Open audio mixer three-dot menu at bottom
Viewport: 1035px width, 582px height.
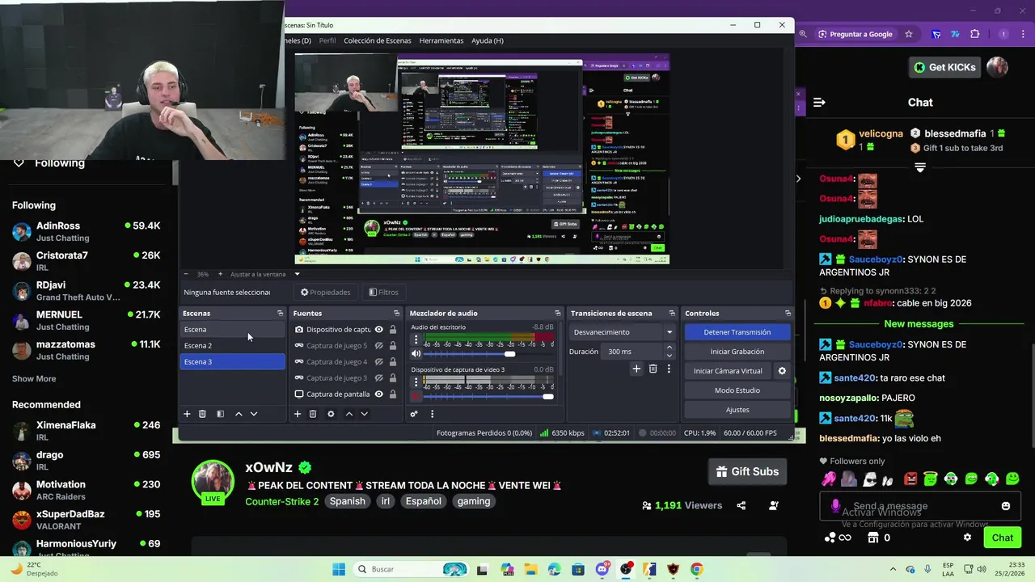432,414
